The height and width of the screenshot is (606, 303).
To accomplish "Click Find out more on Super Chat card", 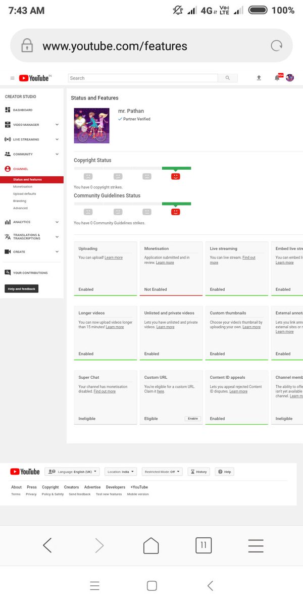I will point(105,392).
